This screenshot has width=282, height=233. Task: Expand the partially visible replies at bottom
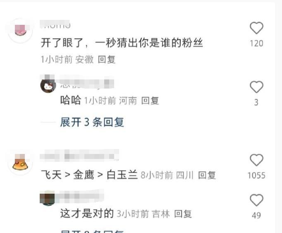pos(92,231)
